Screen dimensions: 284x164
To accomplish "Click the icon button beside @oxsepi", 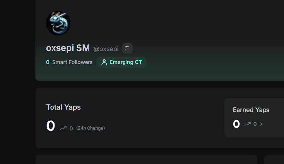I will pyautogui.click(x=127, y=48).
